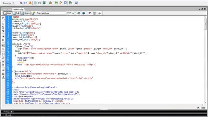This screenshot has height=117, width=208.
Task: Click the meta viewport code line
Action: click(x=46, y=92)
